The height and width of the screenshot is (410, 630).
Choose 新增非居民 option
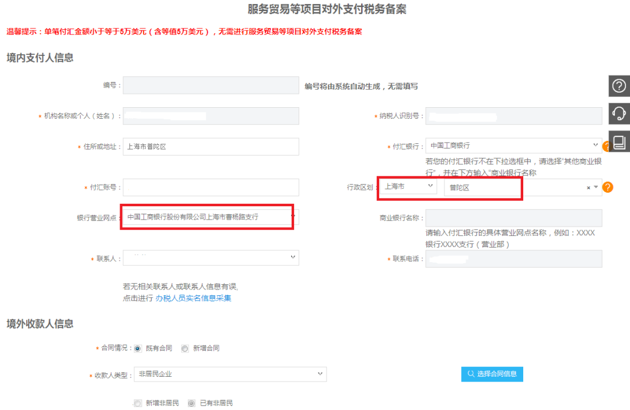click(x=138, y=402)
